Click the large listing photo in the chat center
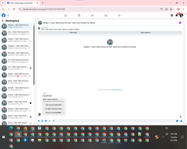This screenshot has width=187, height=149. click(110, 42)
